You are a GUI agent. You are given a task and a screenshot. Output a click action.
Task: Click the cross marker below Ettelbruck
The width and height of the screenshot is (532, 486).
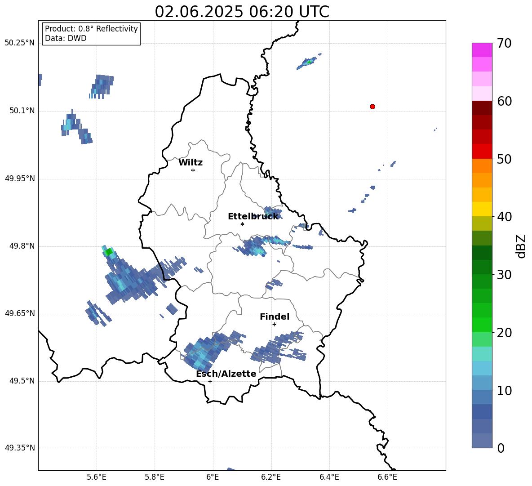click(242, 224)
